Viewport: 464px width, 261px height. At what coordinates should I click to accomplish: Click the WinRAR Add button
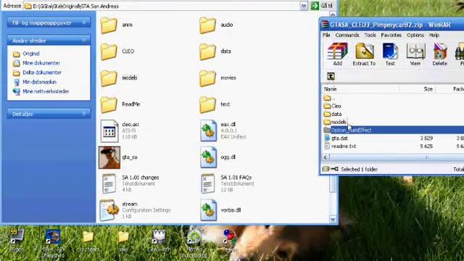(x=337, y=54)
